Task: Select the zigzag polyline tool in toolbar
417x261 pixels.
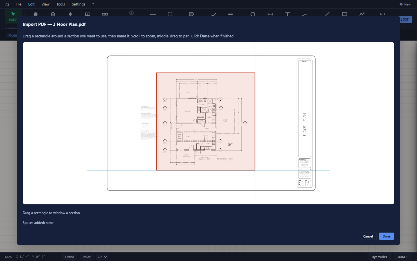Action: tap(362, 14)
